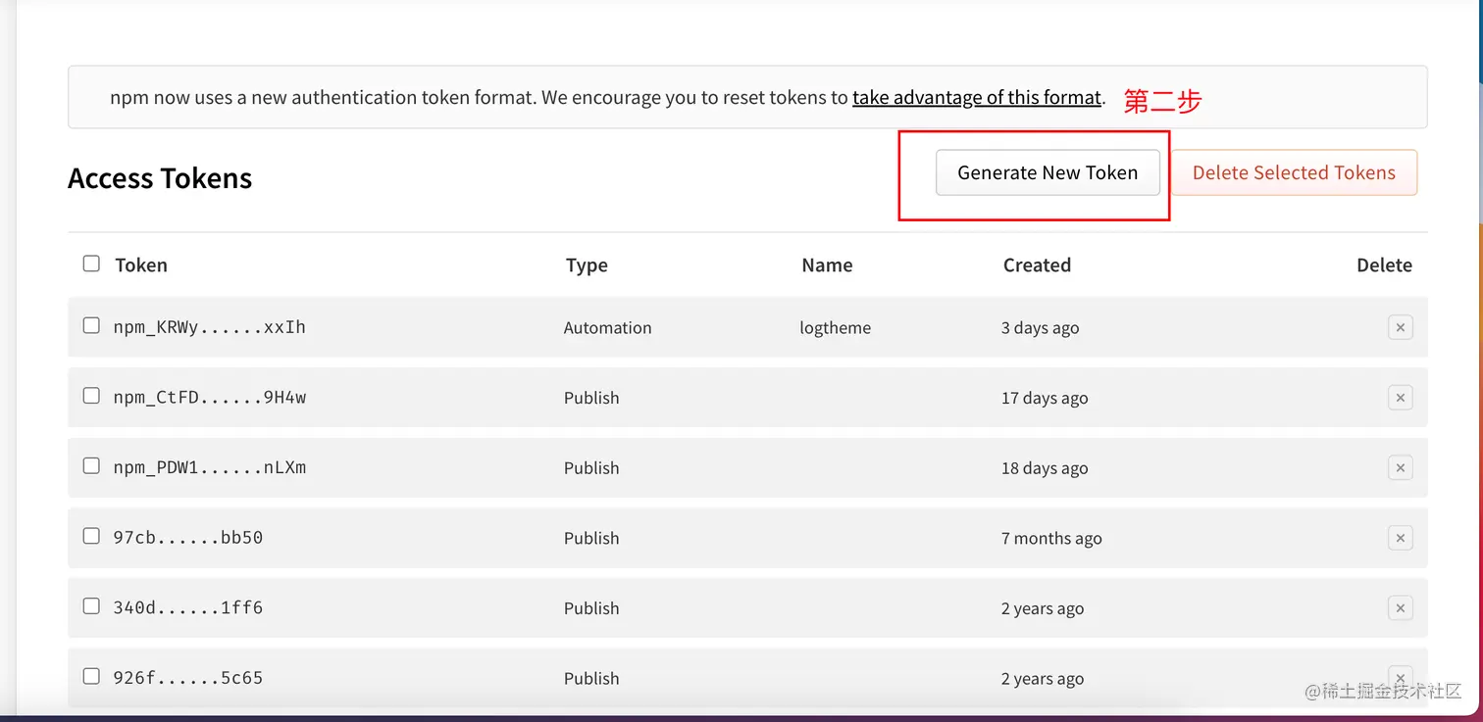Click the '17 days ago' created cell
Screen dimensions: 1483x722
(x=1045, y=398)
